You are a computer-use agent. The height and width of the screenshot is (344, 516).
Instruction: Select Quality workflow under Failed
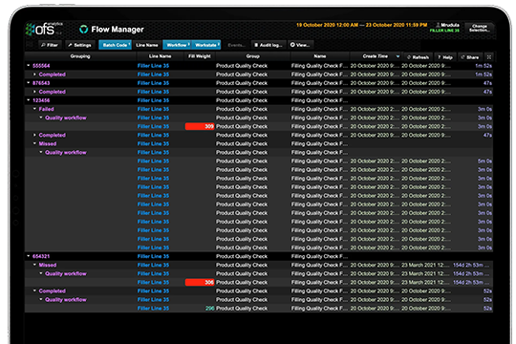click(x=66, y=118)
